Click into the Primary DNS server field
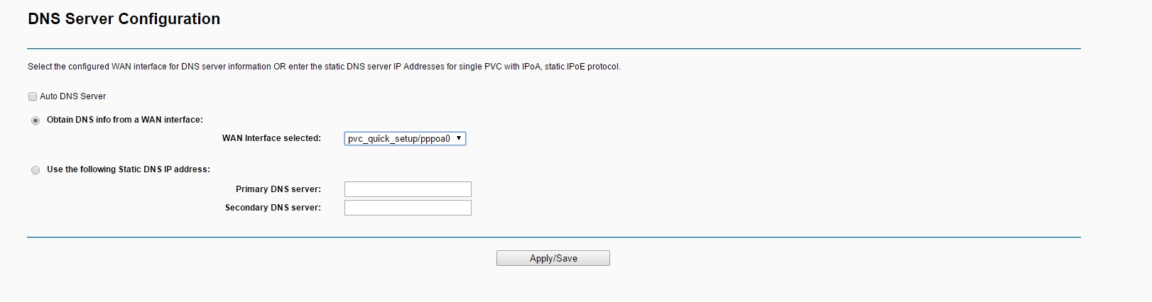This screenshot has height=302, width=1152. tap(408, 189)
